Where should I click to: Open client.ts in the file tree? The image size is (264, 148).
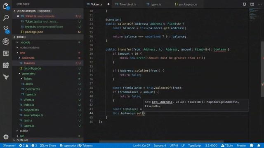pyautogui.click(x=48, y=99)
